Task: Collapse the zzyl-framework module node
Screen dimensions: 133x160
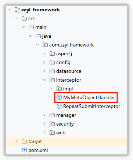Action: click(10, 10)
